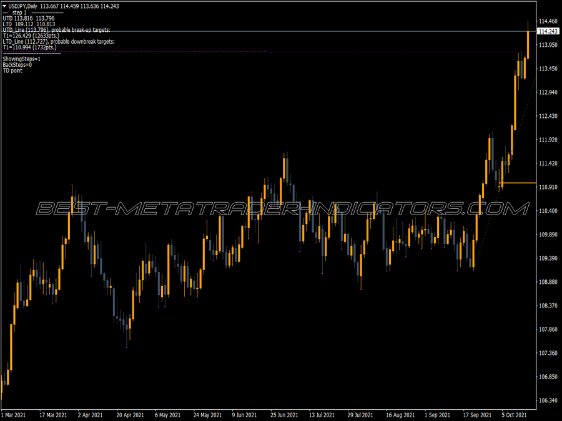
Task: Click the 110.910 price scale label
Action: tap(548, 187)
